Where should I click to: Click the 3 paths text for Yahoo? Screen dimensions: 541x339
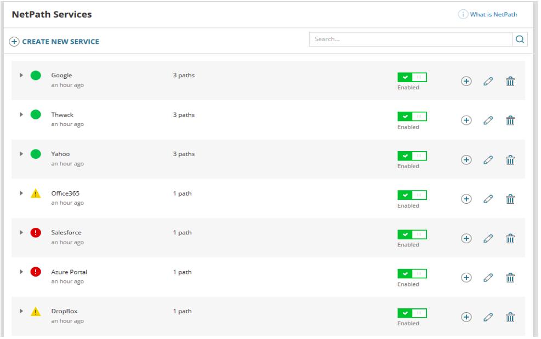pos(184,154)
